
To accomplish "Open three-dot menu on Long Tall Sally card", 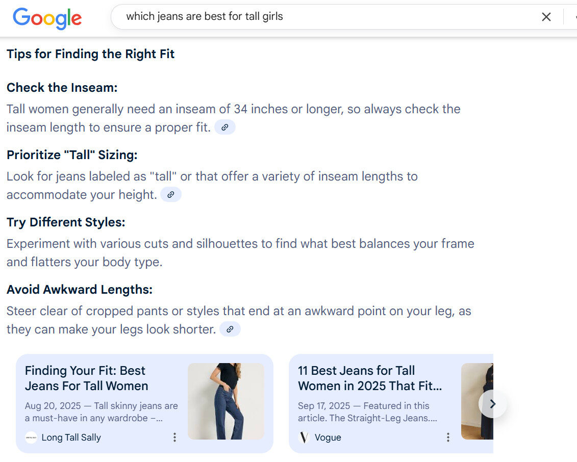I will click(x=174, y=438).
